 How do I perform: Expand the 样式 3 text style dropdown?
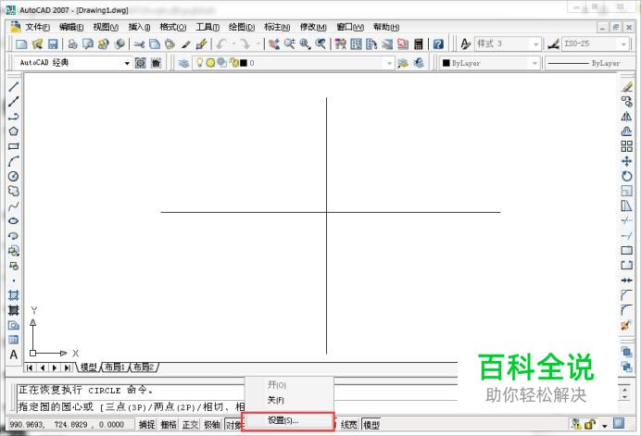[536, 44]
